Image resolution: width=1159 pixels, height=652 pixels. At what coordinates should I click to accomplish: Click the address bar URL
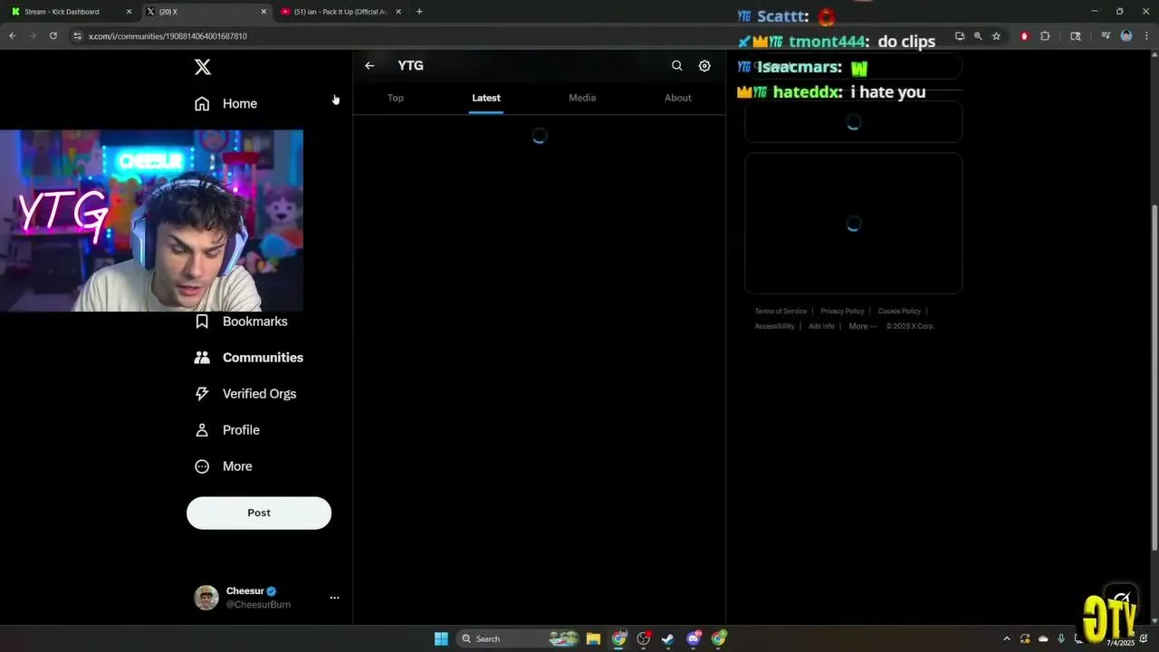coord(168,36)
